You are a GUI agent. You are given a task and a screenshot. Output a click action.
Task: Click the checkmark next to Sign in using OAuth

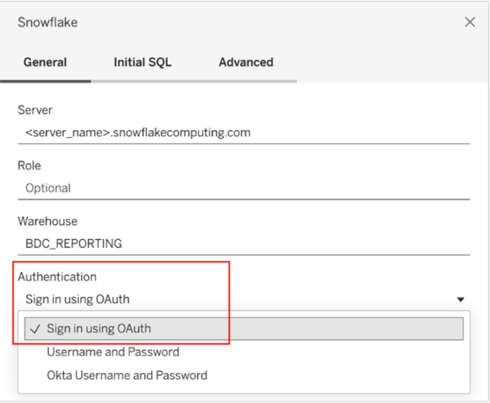(35, 328)
